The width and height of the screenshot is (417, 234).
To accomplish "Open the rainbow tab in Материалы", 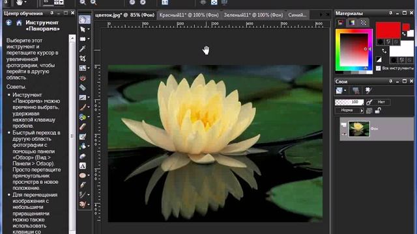I will point(352,23).
